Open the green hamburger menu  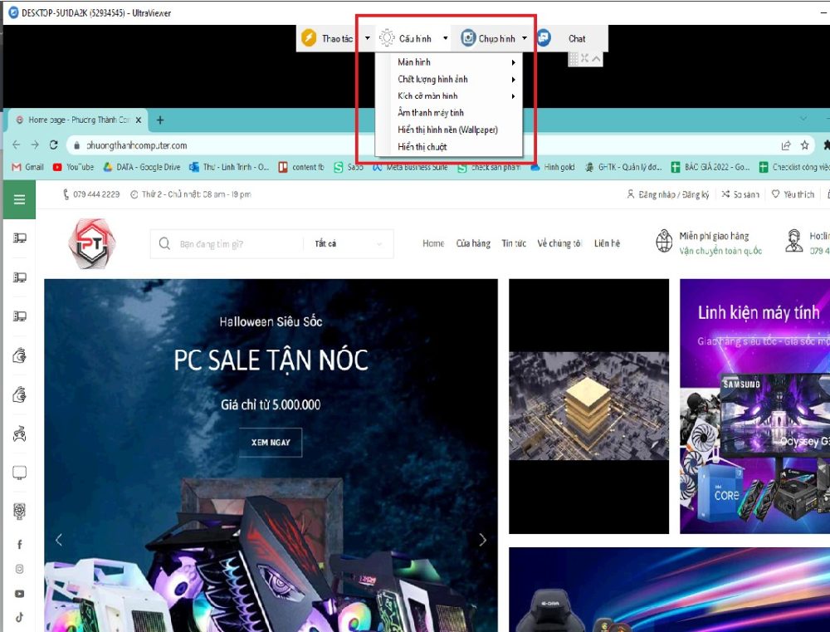point(20,199)
